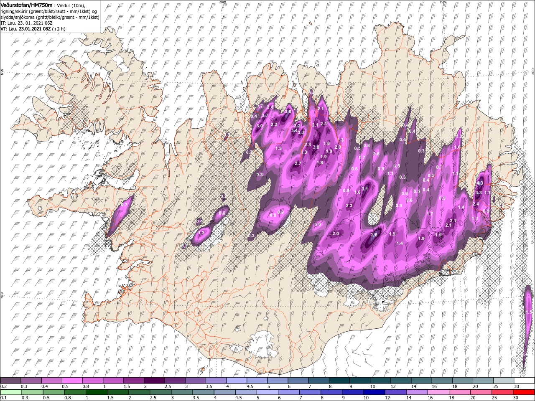The height and width of the screenshot is (401, 535).
Task: Click the Veðurstofan/HM750m title text
Action: tap(27, 5)
